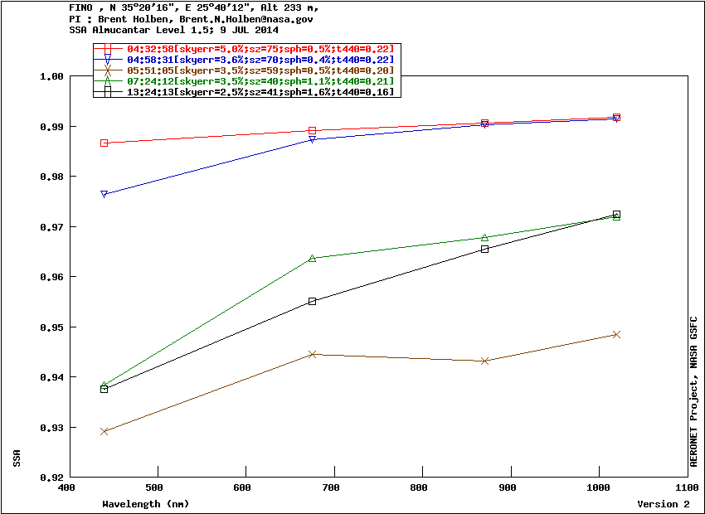This screenshot has height=514, width=705.
Task: Click the blue triangle marker near 675 nm
Action: (313, 139)
